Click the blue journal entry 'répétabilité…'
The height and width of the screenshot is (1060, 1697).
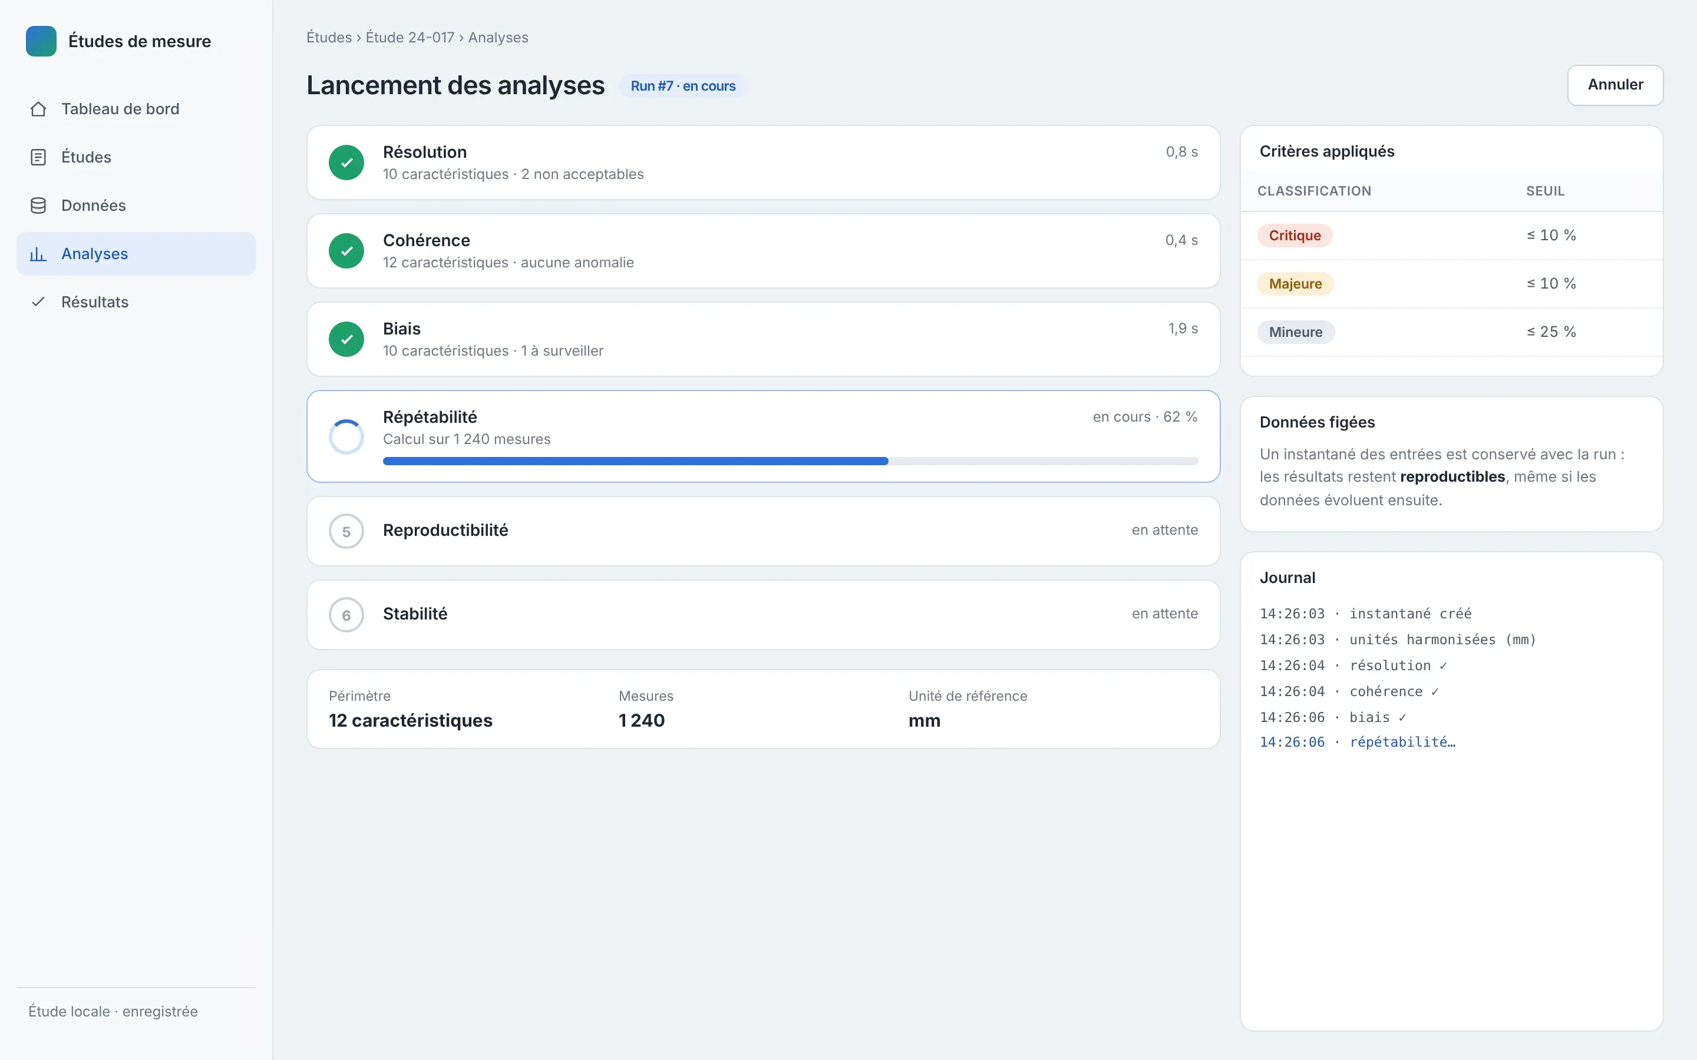coord(1358,742)
